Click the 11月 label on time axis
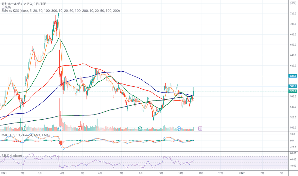The image size is (298, 176). 201,173
